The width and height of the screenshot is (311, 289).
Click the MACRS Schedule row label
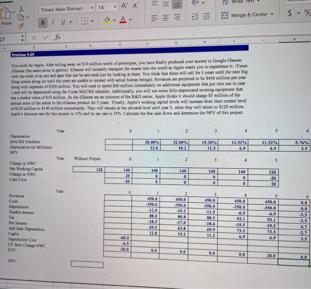[x=25, y=142]
